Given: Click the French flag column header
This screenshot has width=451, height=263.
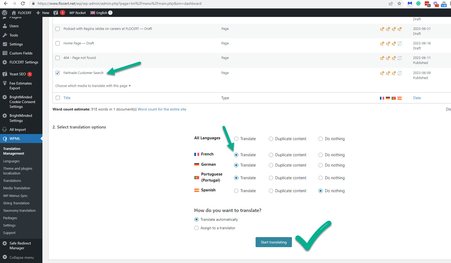Looking at the screenshot, I should 382,98.
